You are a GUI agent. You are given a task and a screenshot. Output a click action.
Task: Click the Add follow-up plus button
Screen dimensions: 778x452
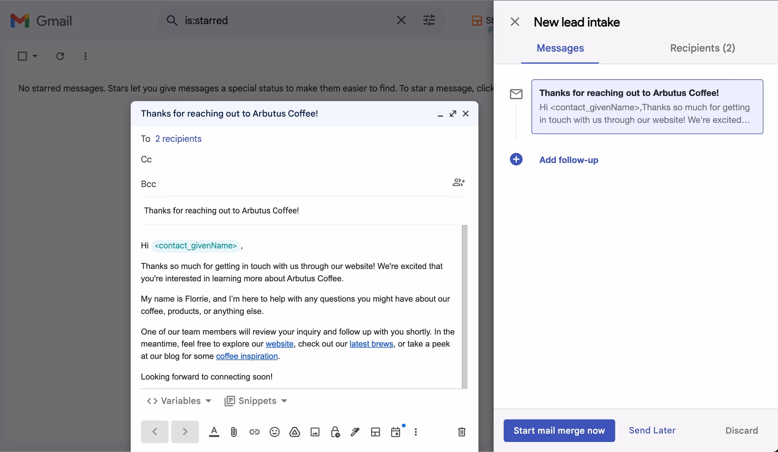coord(516,160)
